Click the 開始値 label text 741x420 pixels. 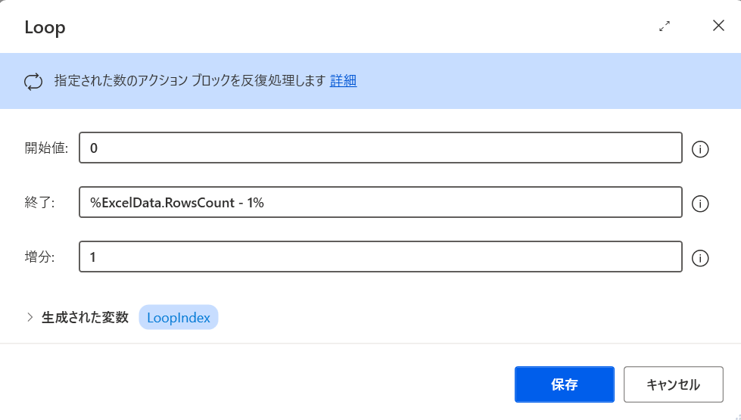(45, 148)
